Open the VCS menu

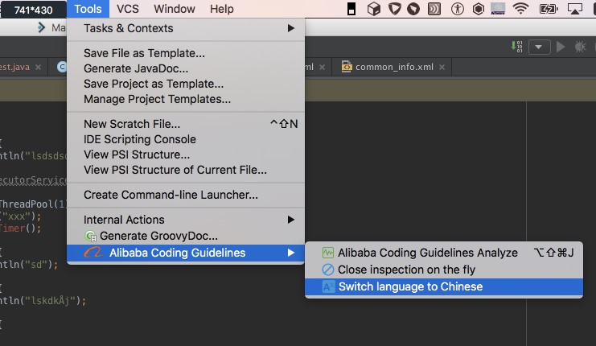click(x=128, y=9)
